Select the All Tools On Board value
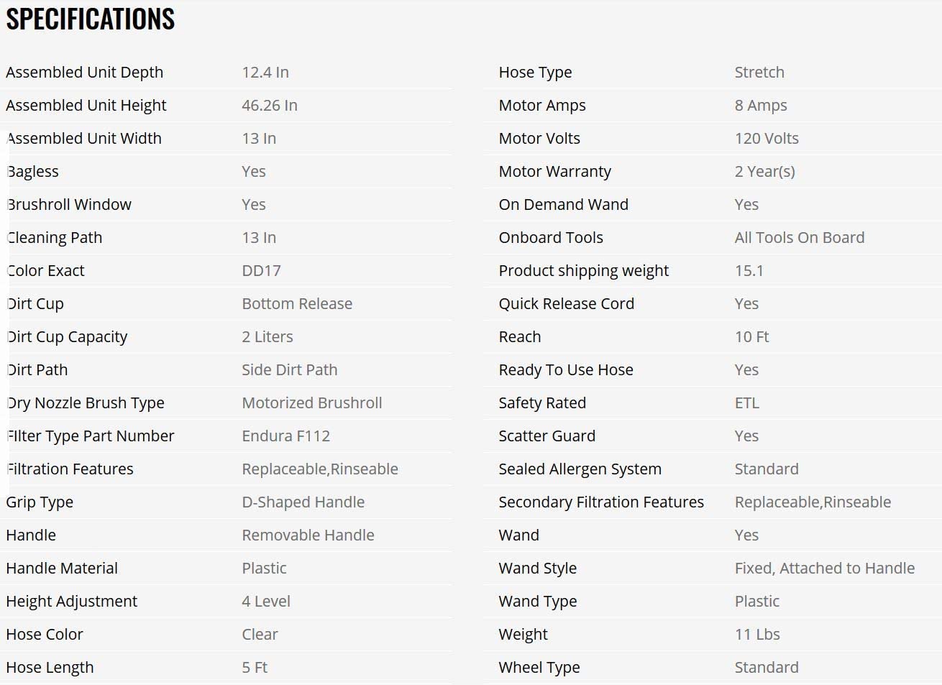Image resolution: width=942 pixels, height=685 pixels. pyautogui.click(x=800, y=238)
